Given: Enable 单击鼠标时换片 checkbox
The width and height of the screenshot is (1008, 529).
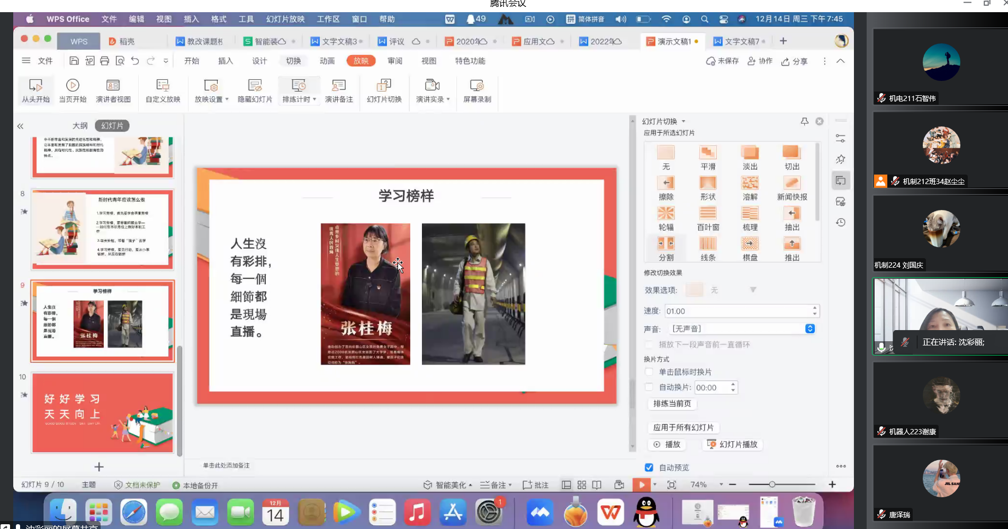Looking at the screenshot, I should click(x=649, y=372).
